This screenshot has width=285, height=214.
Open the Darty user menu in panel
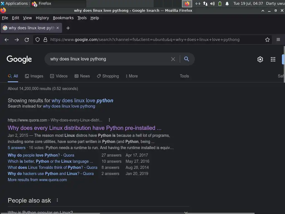275,3
